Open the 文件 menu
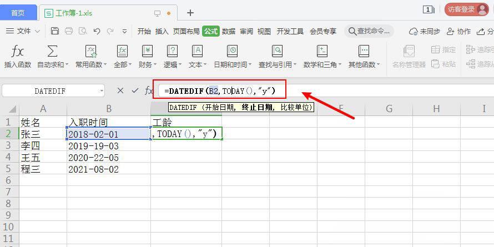This screenshot has height=247, width=494. click(x=24, y=31)
